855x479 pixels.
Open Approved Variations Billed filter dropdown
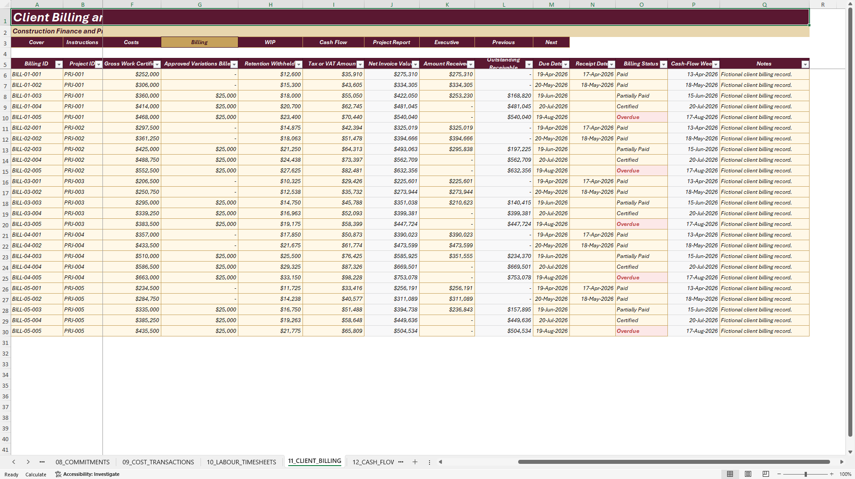[x=234, y=65]
